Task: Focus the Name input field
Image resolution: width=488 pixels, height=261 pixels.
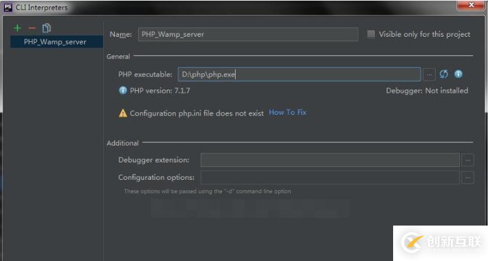Action: pos(248,34)
